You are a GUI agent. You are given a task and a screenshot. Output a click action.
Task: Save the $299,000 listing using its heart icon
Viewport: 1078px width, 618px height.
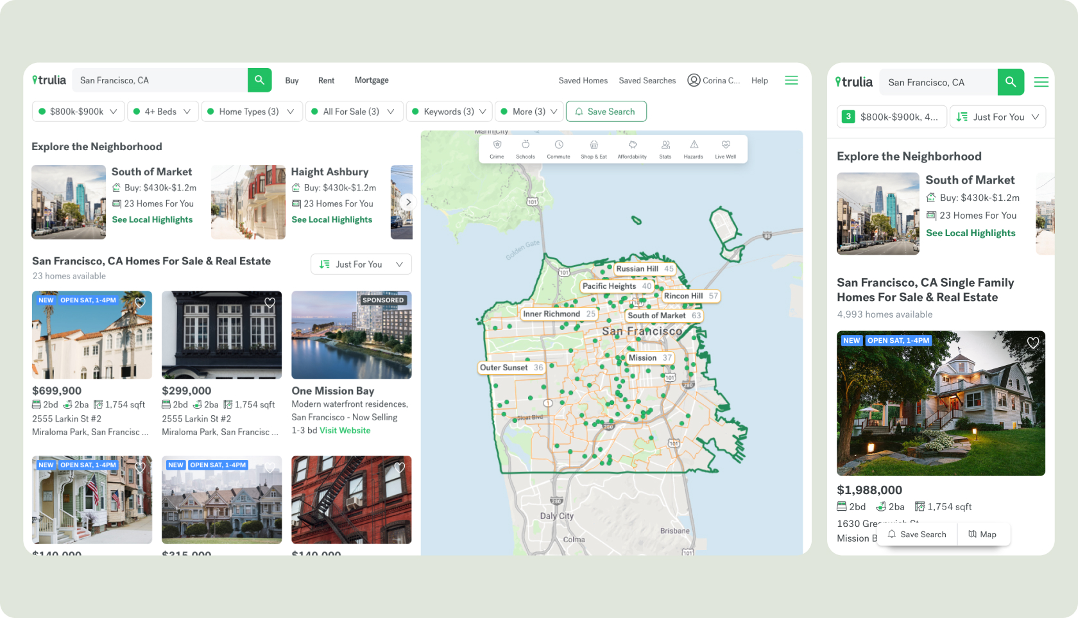pyautogui.click(x=269, y=302)
